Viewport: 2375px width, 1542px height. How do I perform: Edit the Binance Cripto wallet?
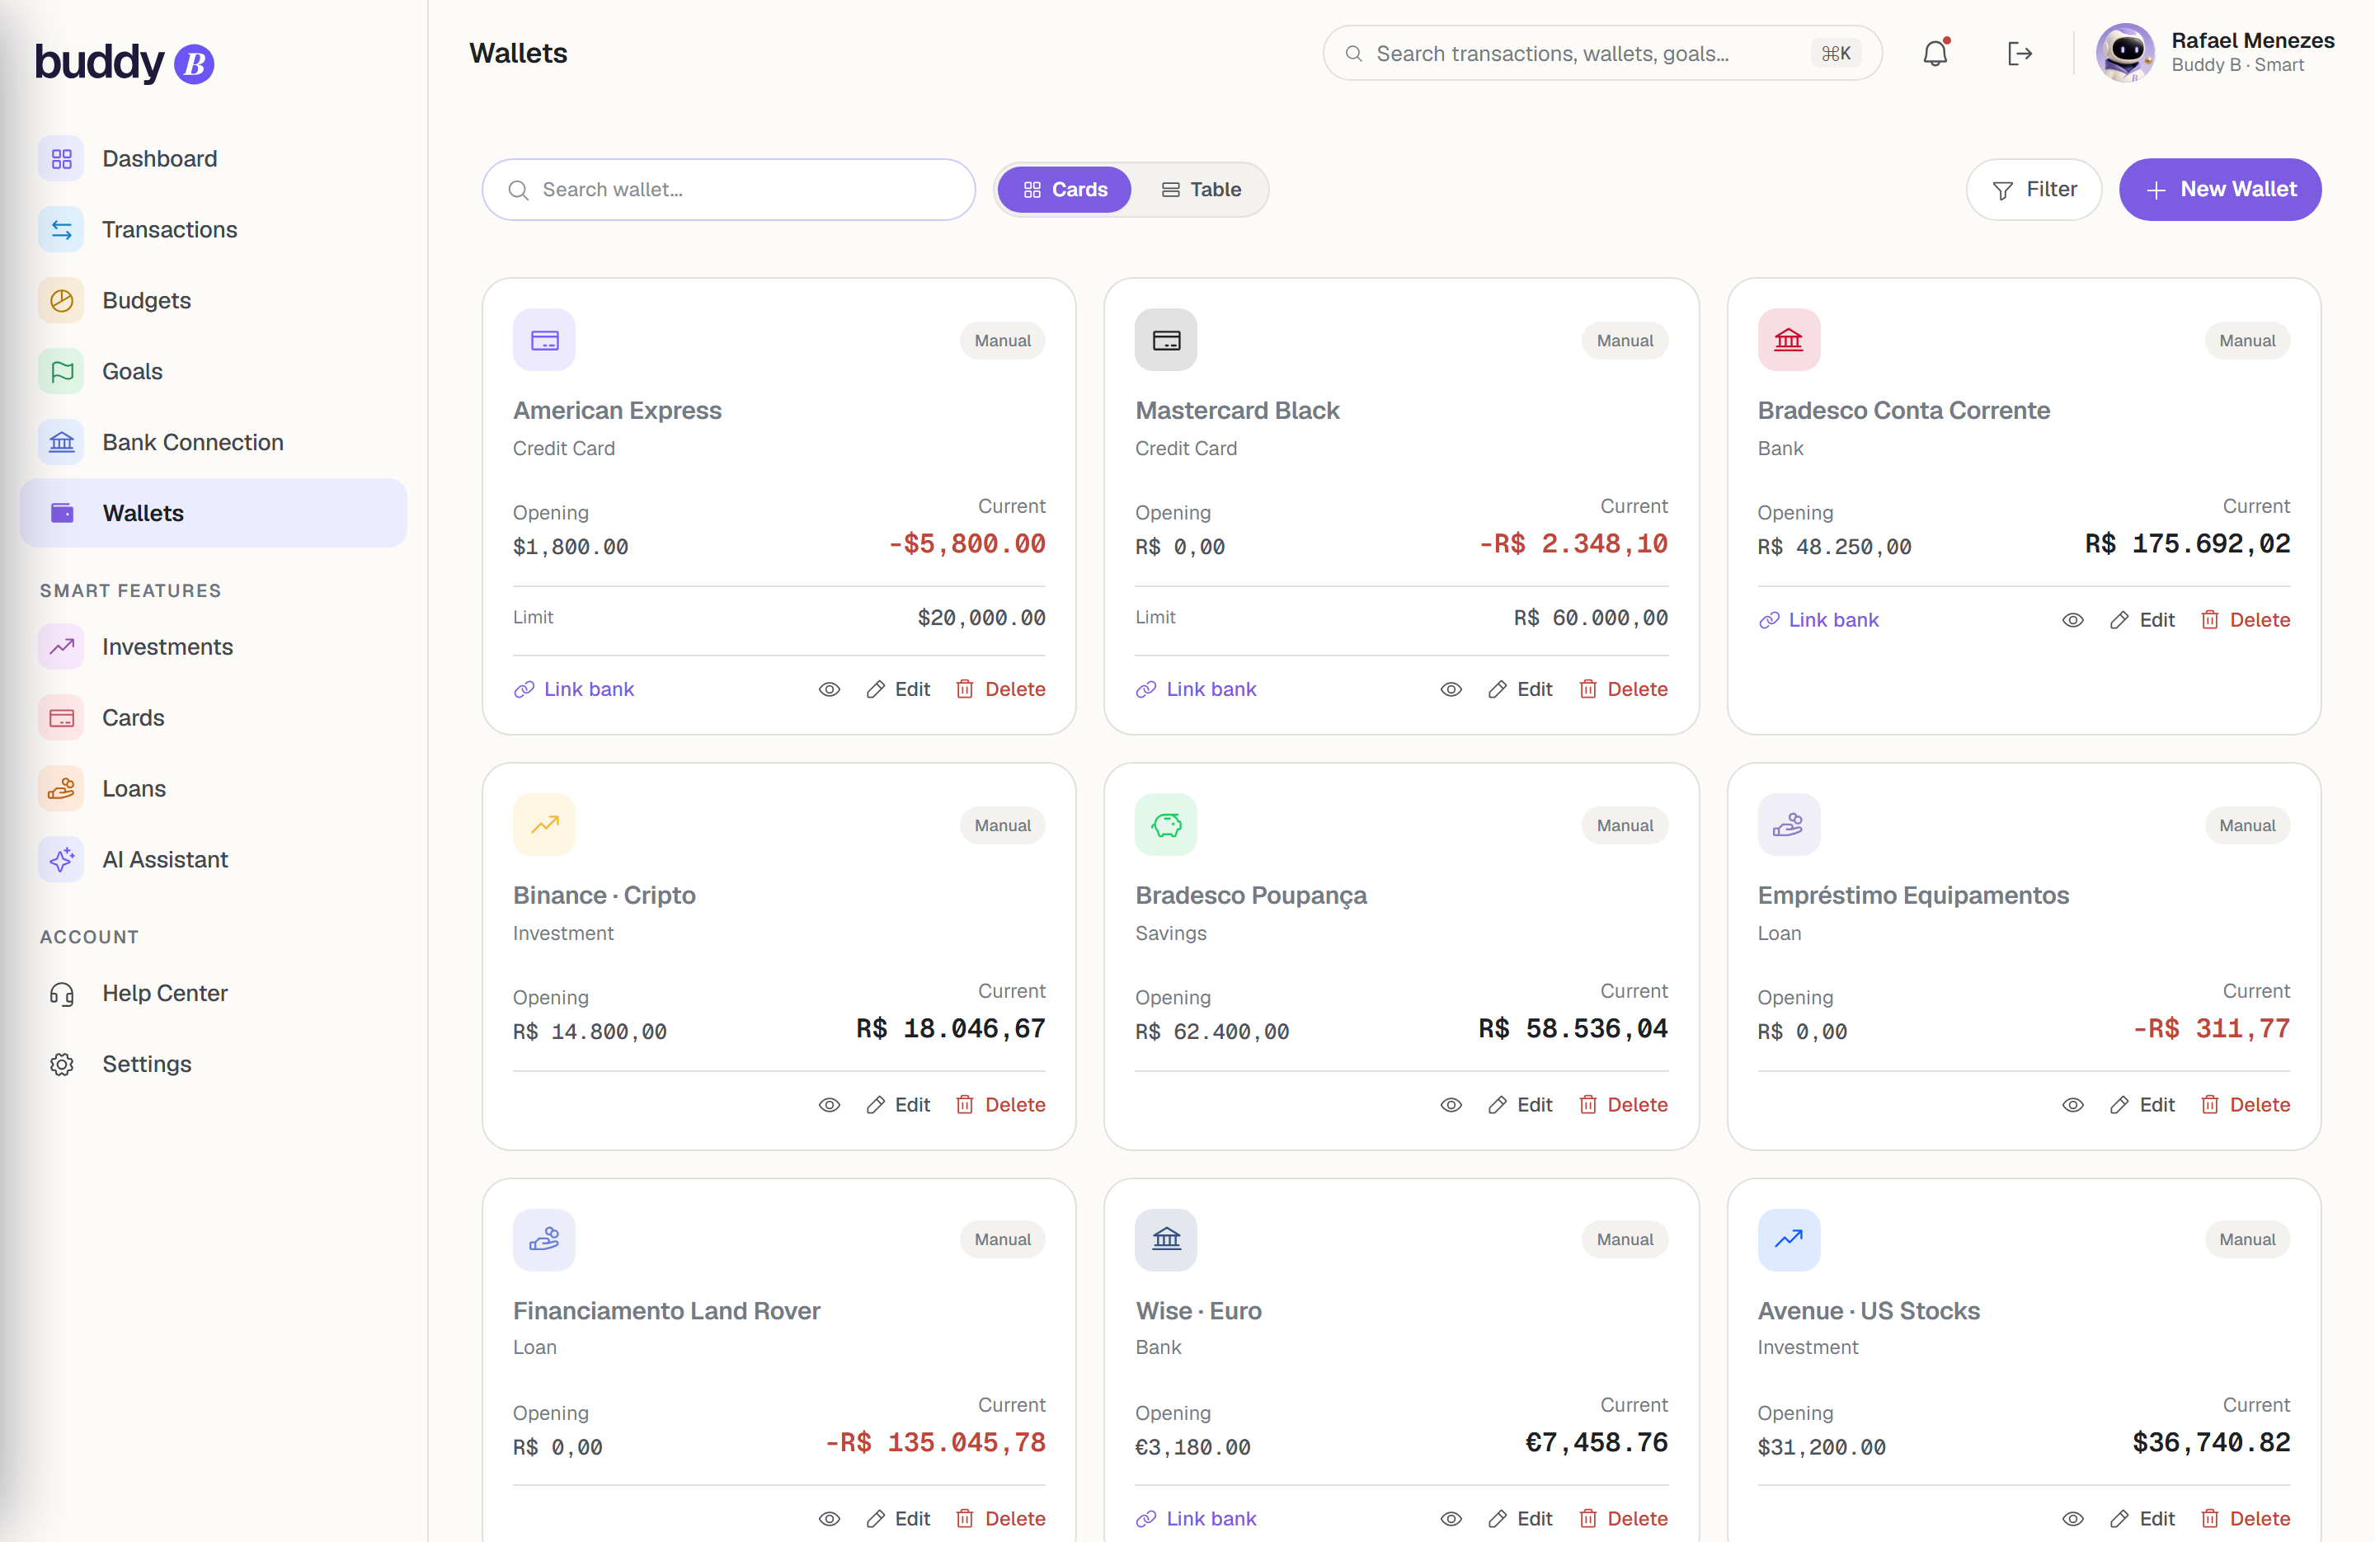(x=898, y=1105)
